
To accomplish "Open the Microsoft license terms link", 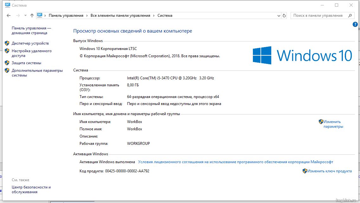I will point(235,162).
